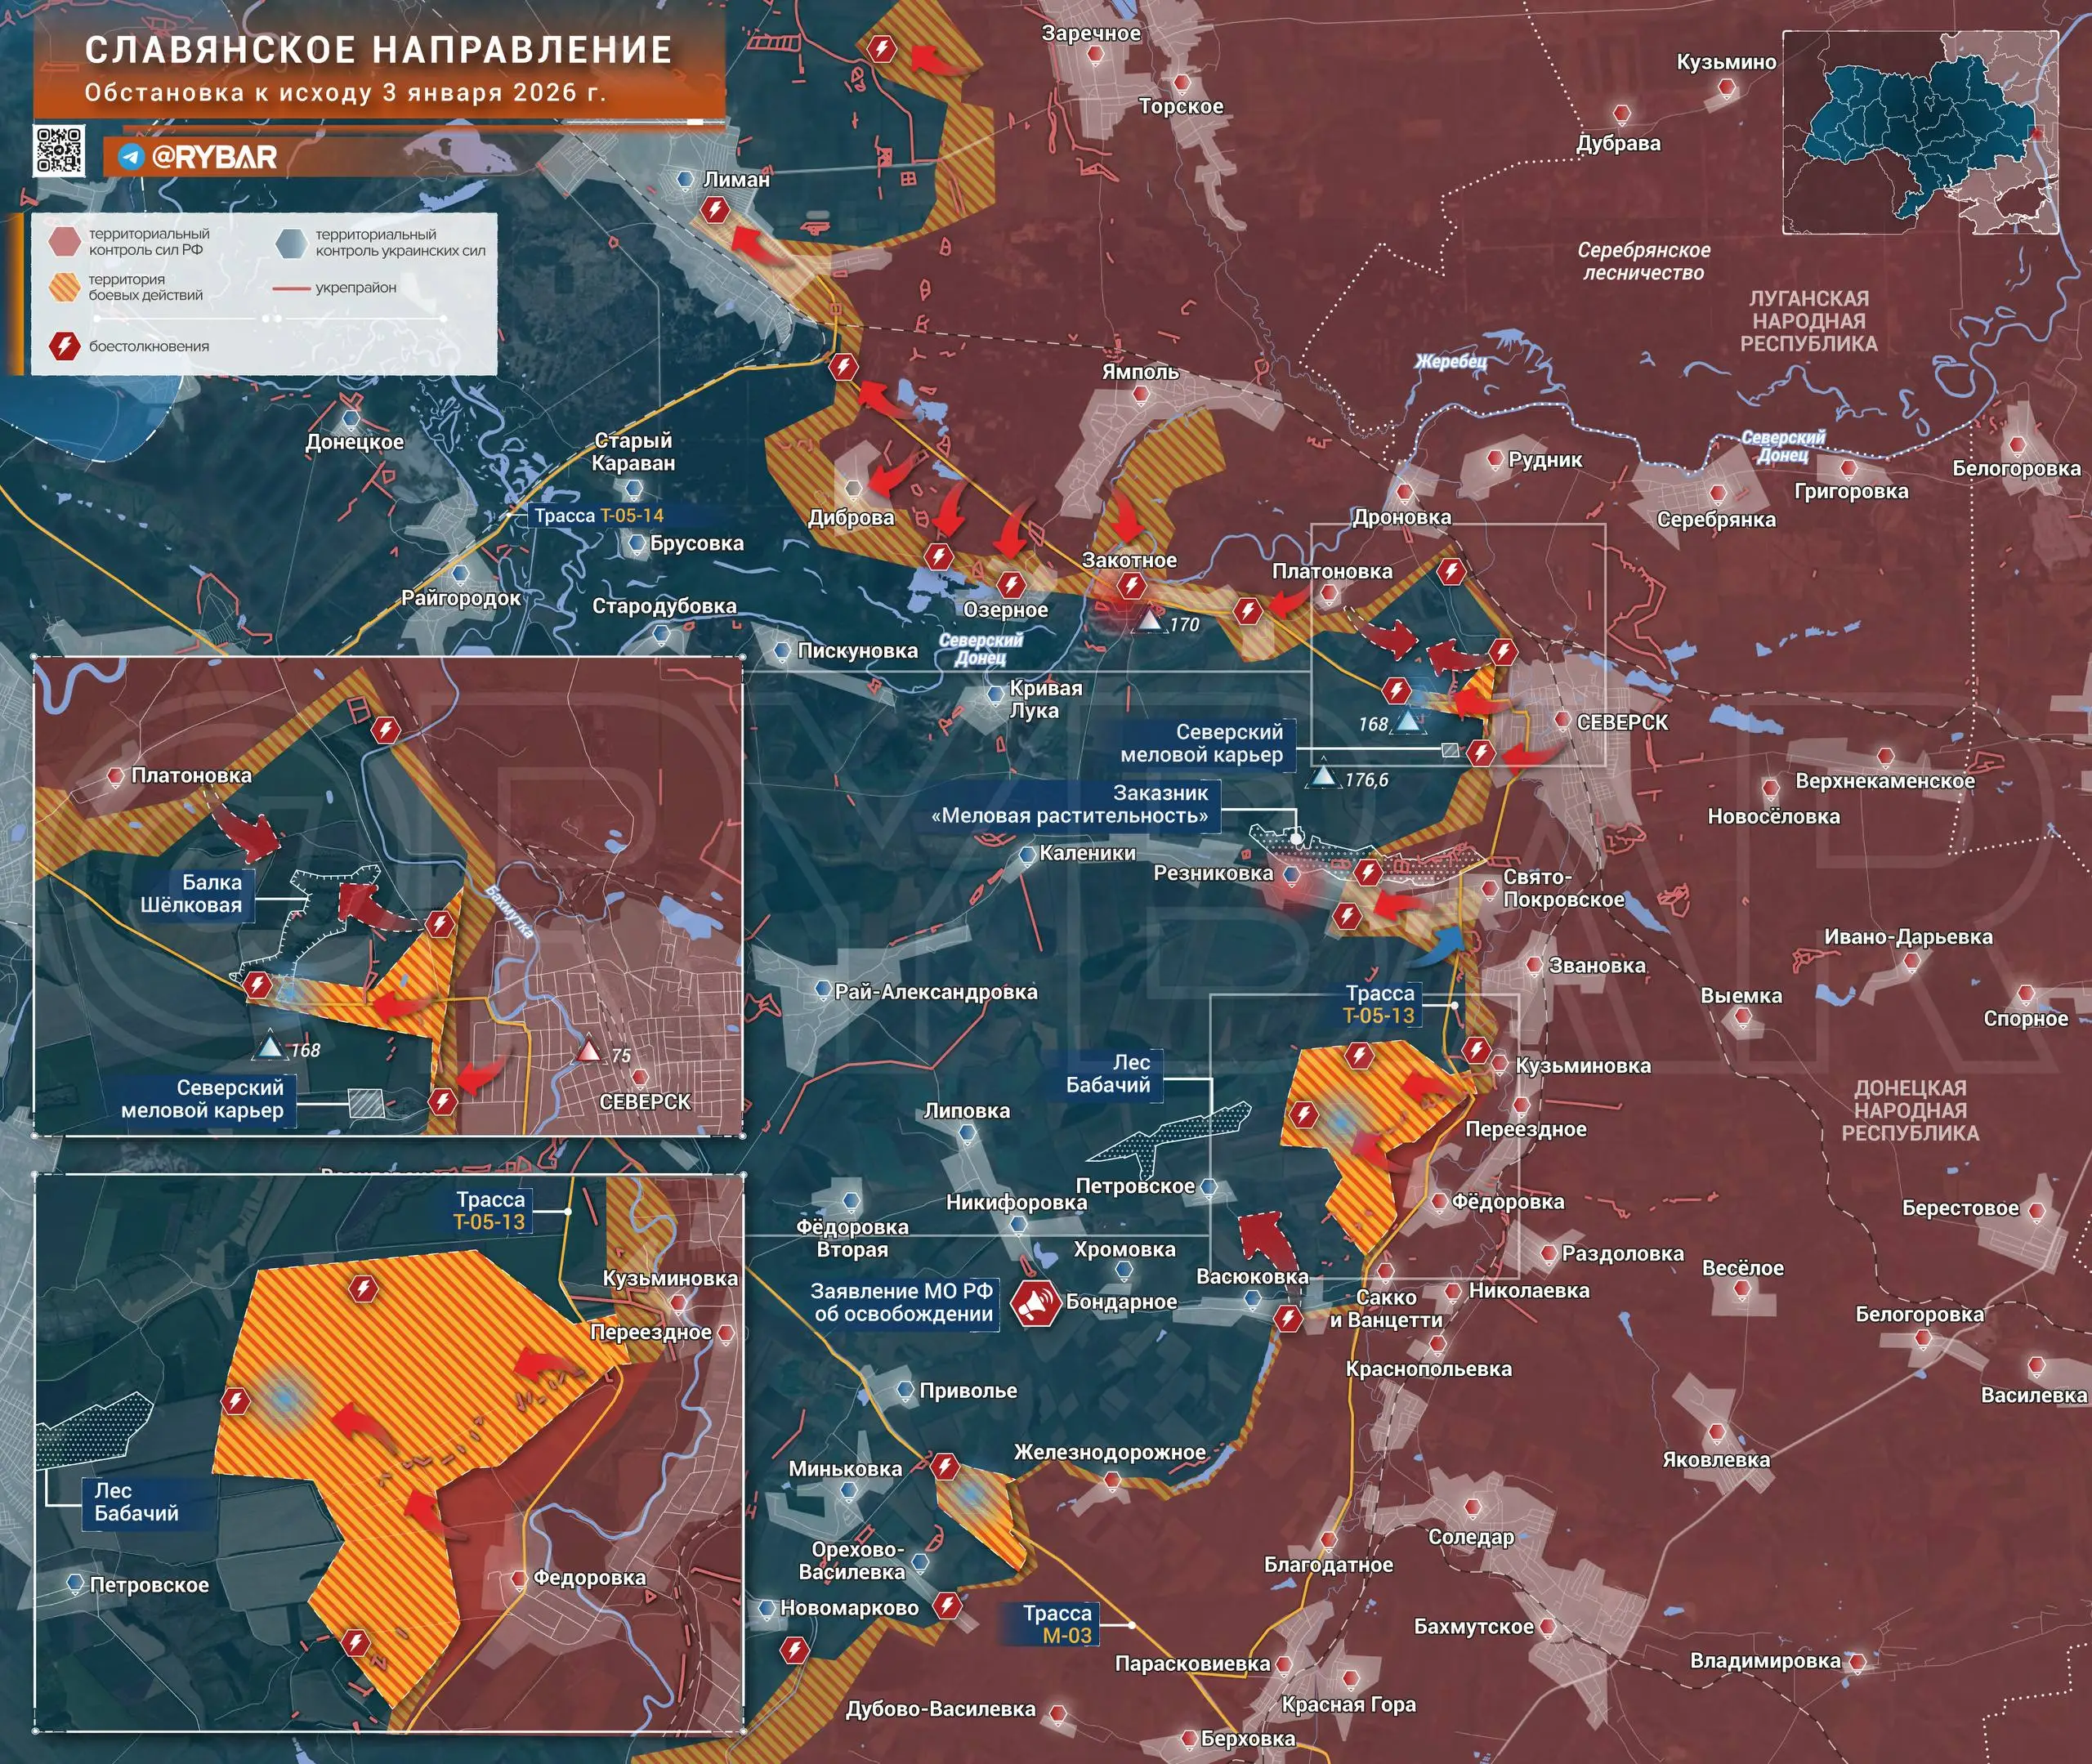Viewport: 2092px width, 1764px height.
Task: Click the striped combat zone legend swatch
Action: pos(64,287)
